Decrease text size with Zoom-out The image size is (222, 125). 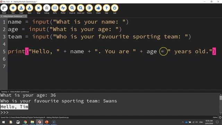click(x=81, y=9)
